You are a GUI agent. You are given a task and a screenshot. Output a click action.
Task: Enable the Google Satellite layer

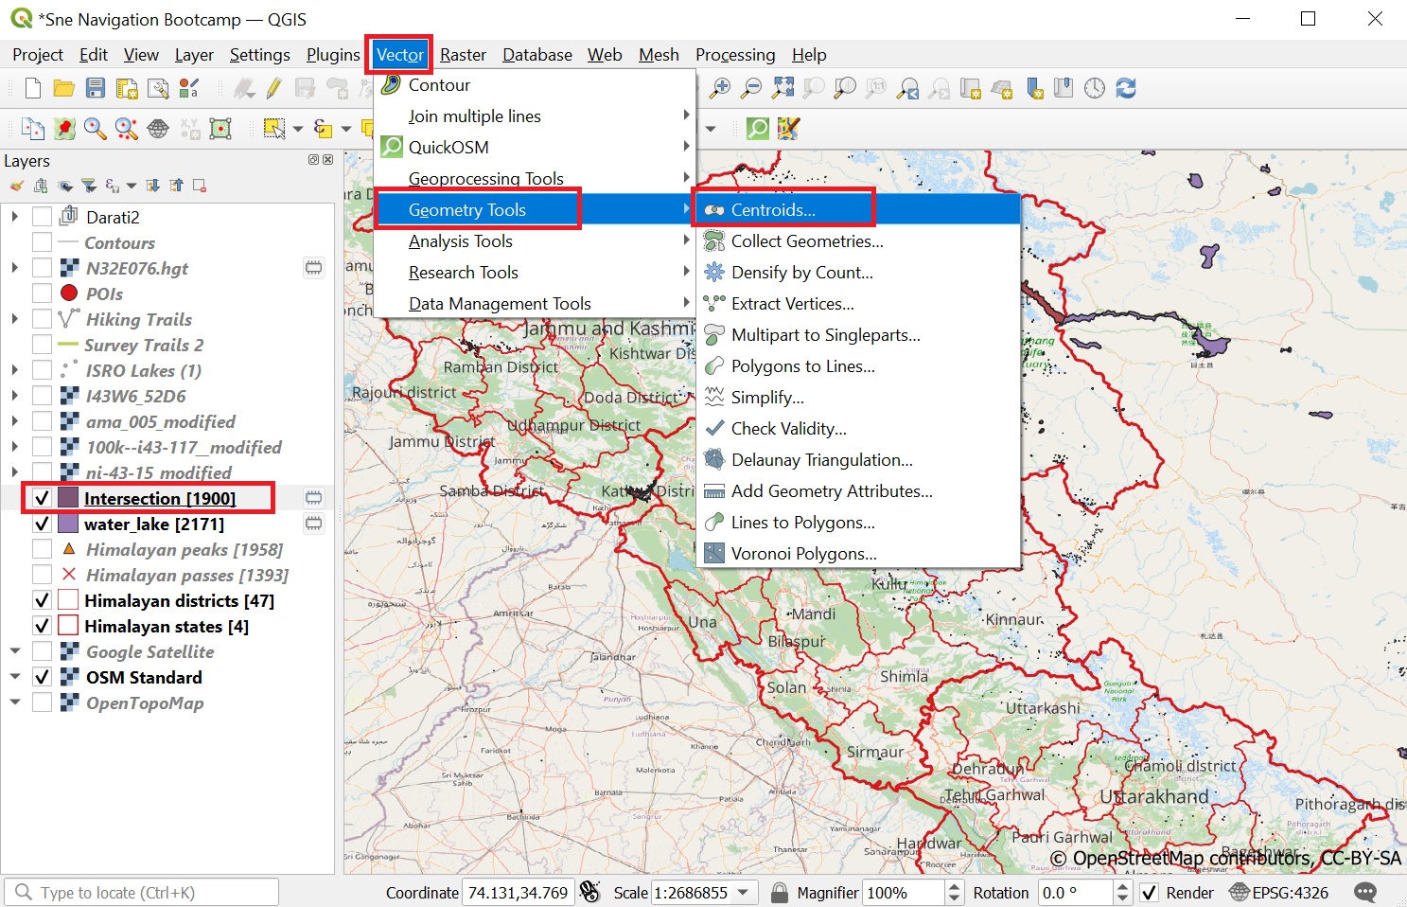[x=42, y=651]
